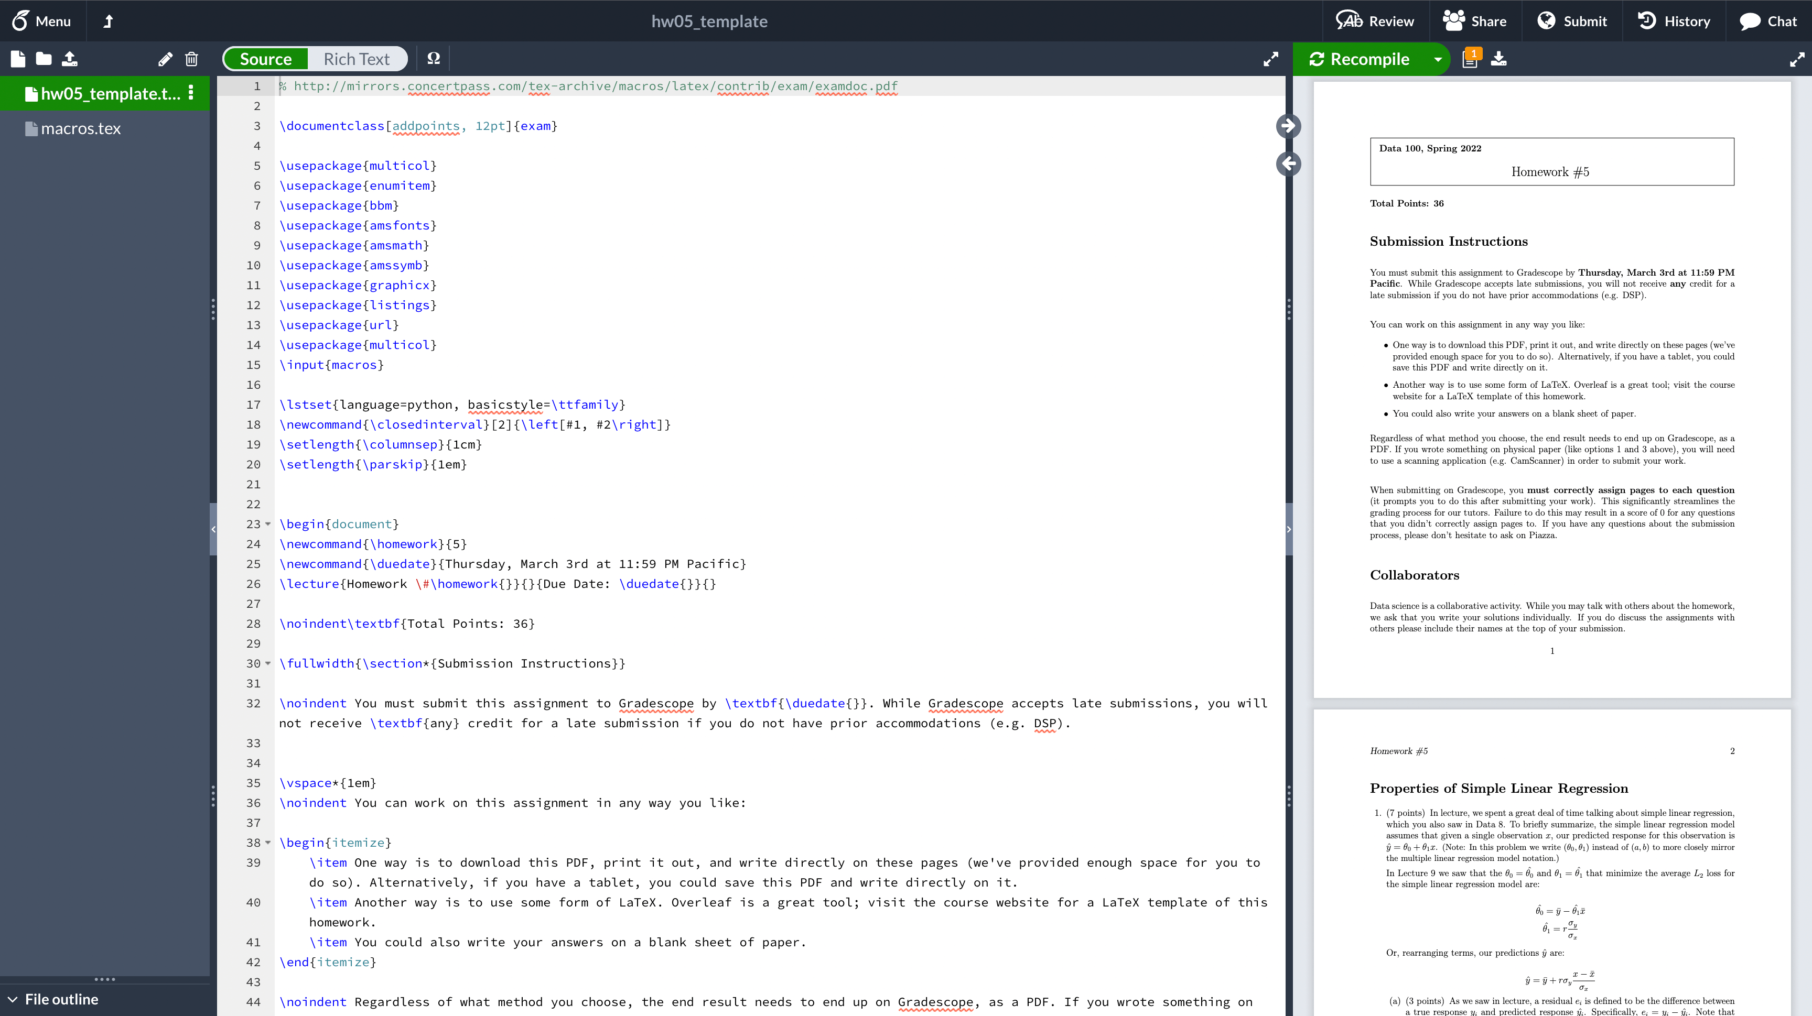
Task: Toggle editor fullscreen with expand arrows
Action: [1270, 59]
